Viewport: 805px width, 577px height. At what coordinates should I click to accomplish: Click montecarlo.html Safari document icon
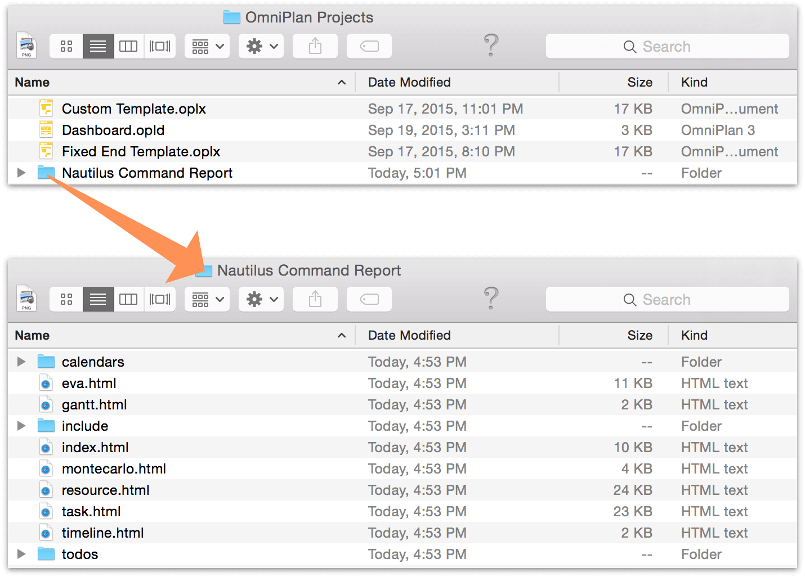point(46,468)
